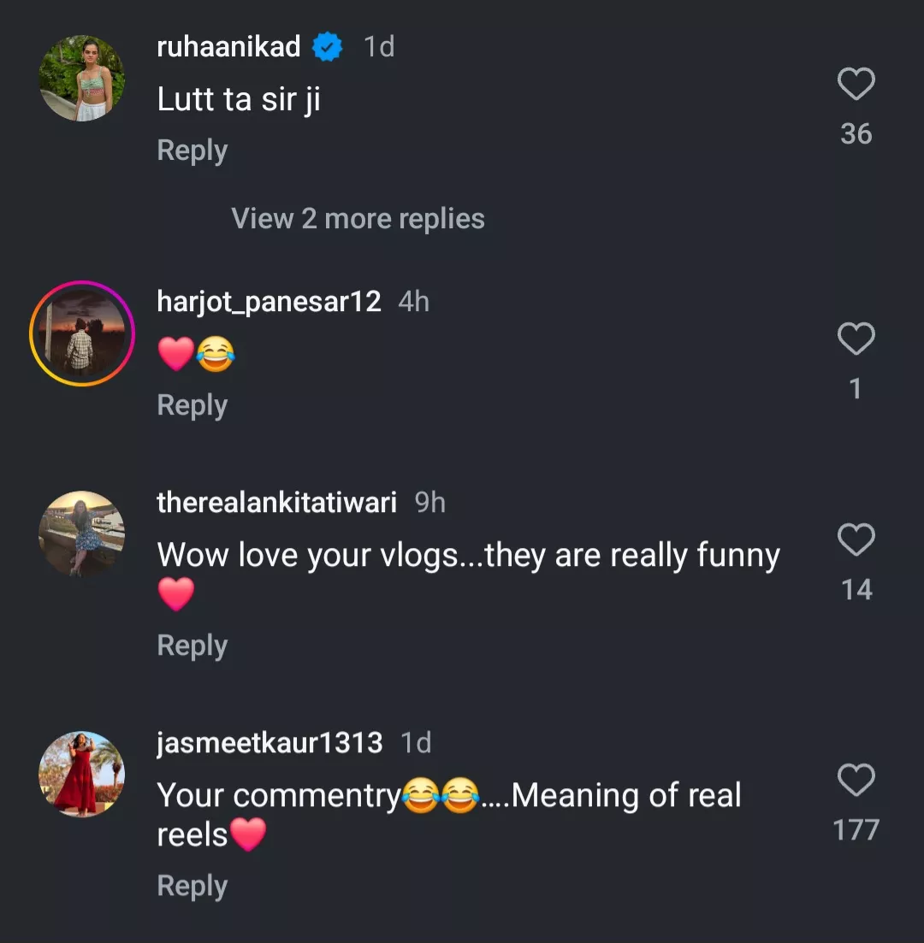This screenshot has width=924, height=943.
Task: Reply to jasmeetkaur1313's comment
Action: (x=192, y=887)
